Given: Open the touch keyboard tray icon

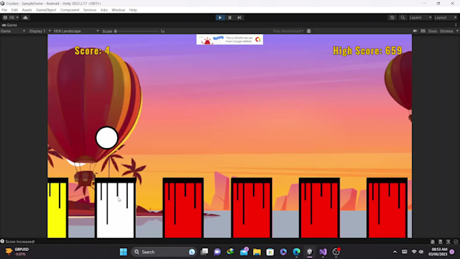Looking at the screenshot, I should (405, 252).
